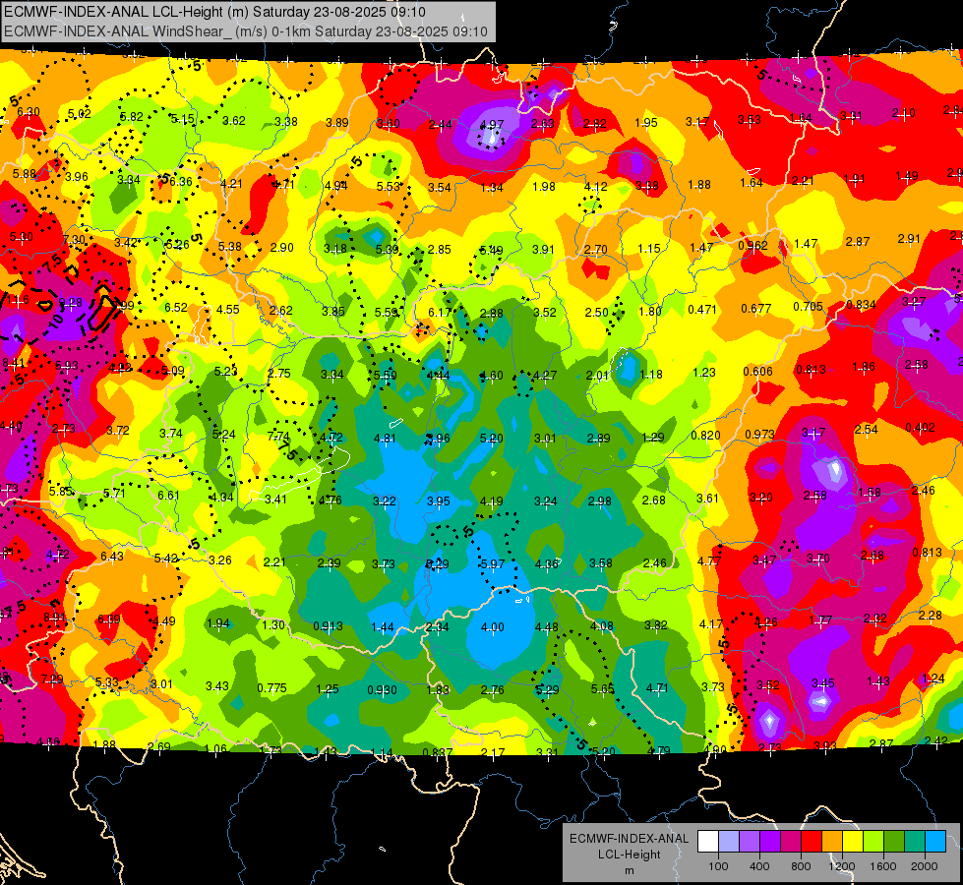The image size is (963, 885).
Task: Click the wind shear value 0.837
Action: point(438,752)
